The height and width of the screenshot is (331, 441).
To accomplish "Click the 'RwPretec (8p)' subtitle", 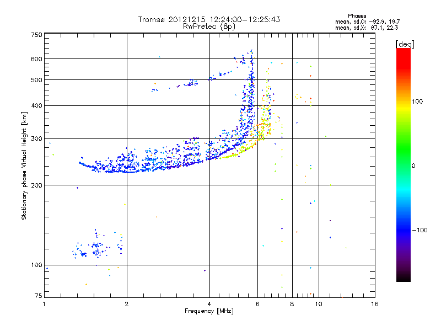I will [x=209, y=26].
